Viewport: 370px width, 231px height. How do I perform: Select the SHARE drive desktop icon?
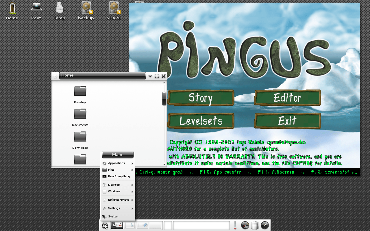[x=114, y=11]
